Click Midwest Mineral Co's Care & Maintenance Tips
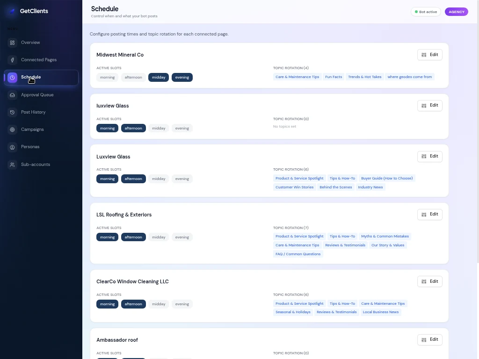This screenshot has width=479, height=359. tap(297, 77)
